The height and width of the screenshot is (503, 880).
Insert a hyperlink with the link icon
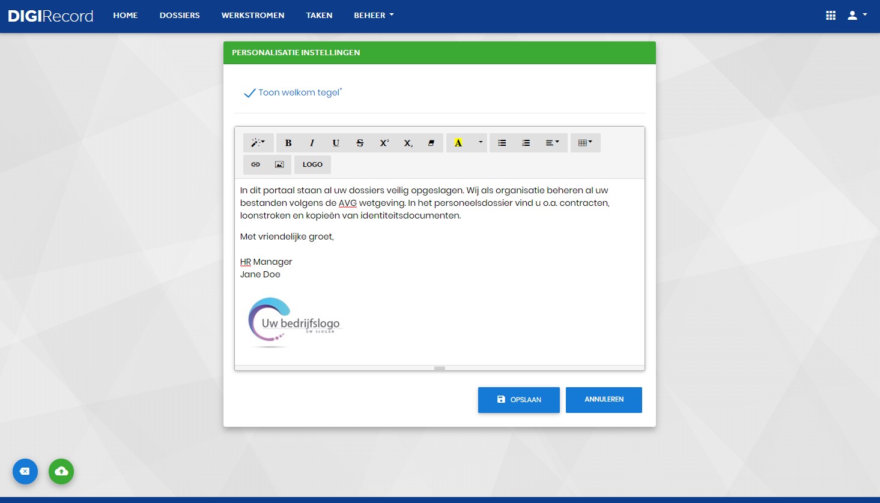255,164
